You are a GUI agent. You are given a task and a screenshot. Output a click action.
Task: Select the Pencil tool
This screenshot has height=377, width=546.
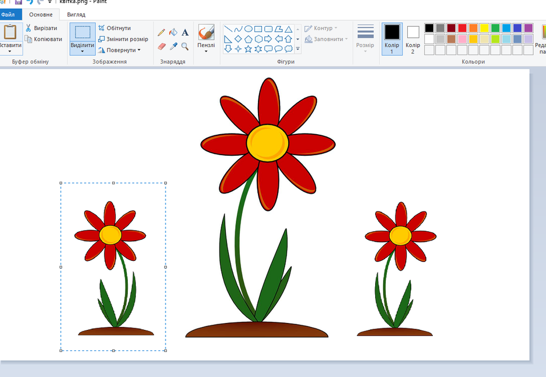[161, 33]
